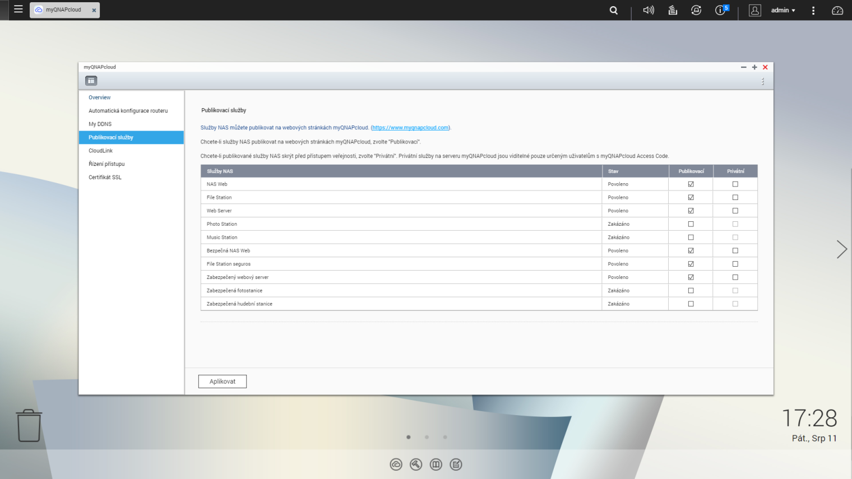Screen dimensions: 852x479
Task: Go to first desktop page dot
Action: tap(409, 437)
